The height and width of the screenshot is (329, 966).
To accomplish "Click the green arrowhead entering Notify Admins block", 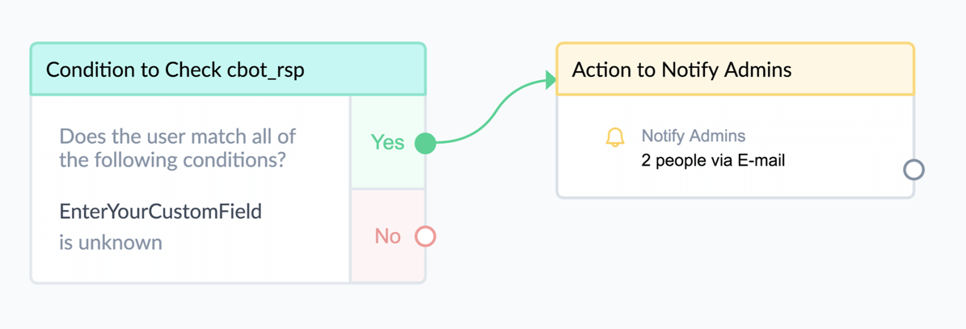I will (550, 80).
